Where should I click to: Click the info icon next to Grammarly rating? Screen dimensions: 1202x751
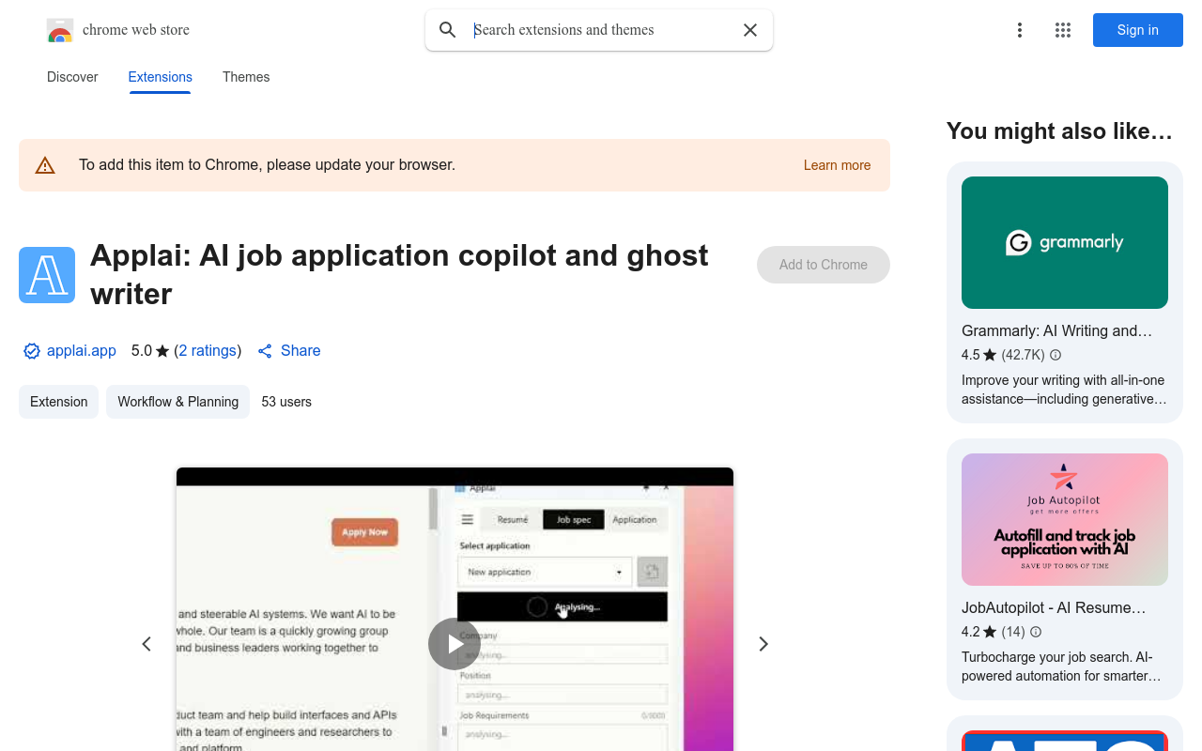pyautogui.click(x=1056, y=355)
